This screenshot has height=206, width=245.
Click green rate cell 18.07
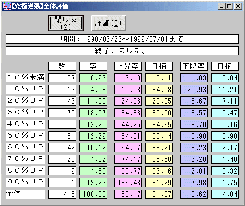(x=93, y=112)
